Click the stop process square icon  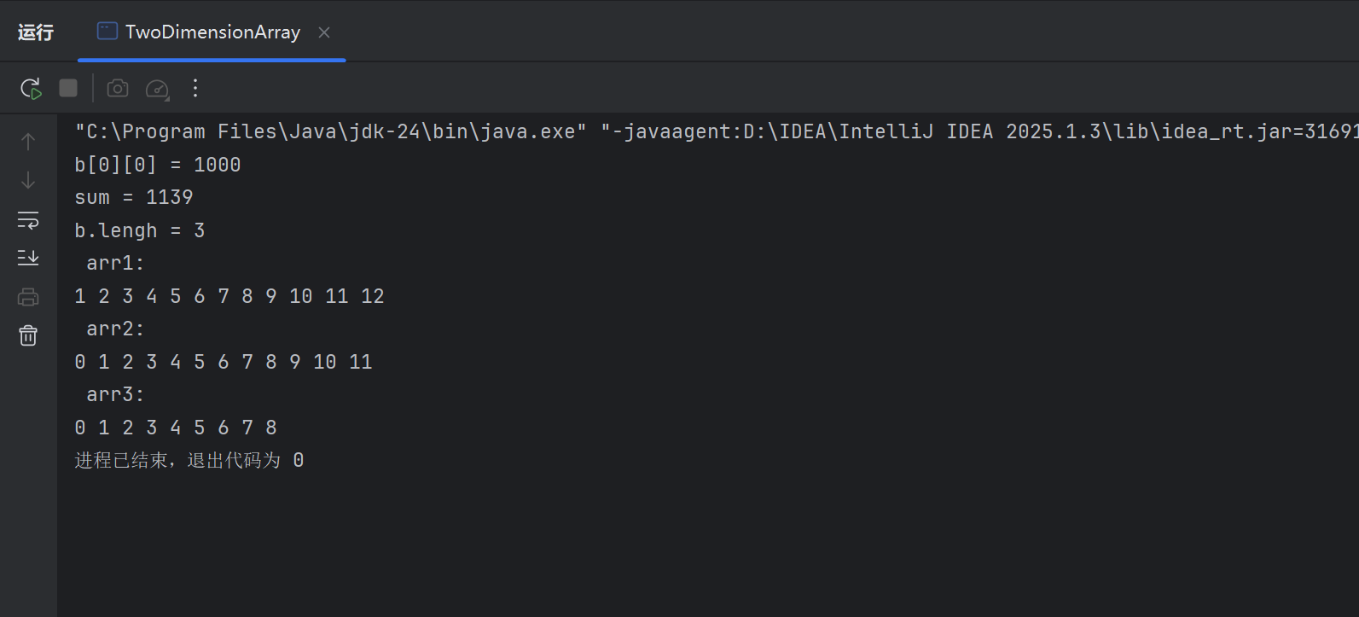68,88
